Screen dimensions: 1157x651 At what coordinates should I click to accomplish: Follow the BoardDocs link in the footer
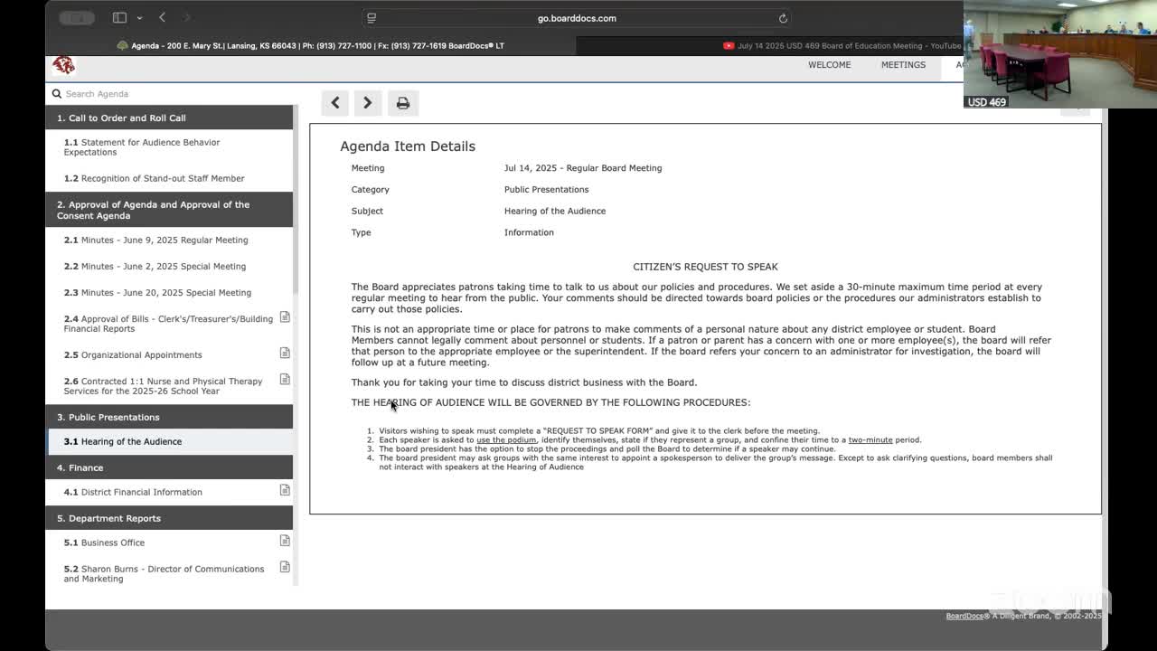[964, 616]
